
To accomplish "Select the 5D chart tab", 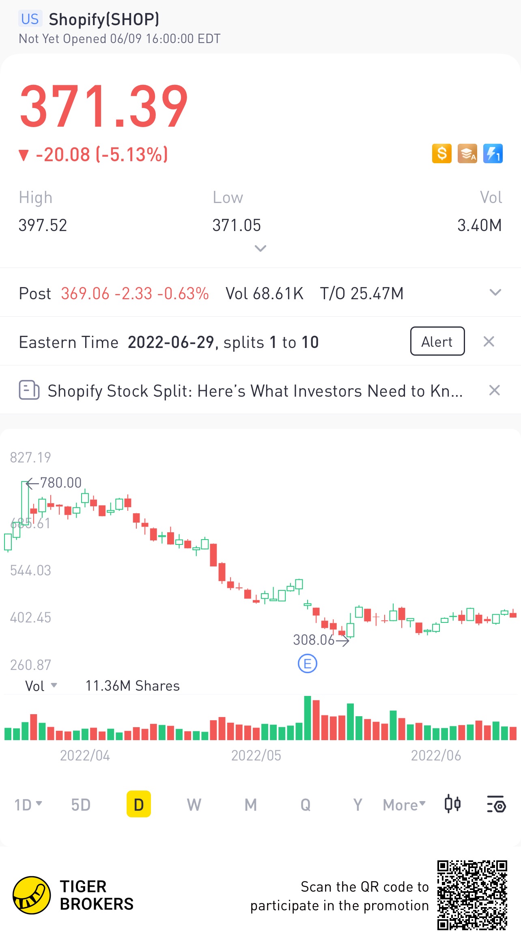I will (x=81, y=805).
